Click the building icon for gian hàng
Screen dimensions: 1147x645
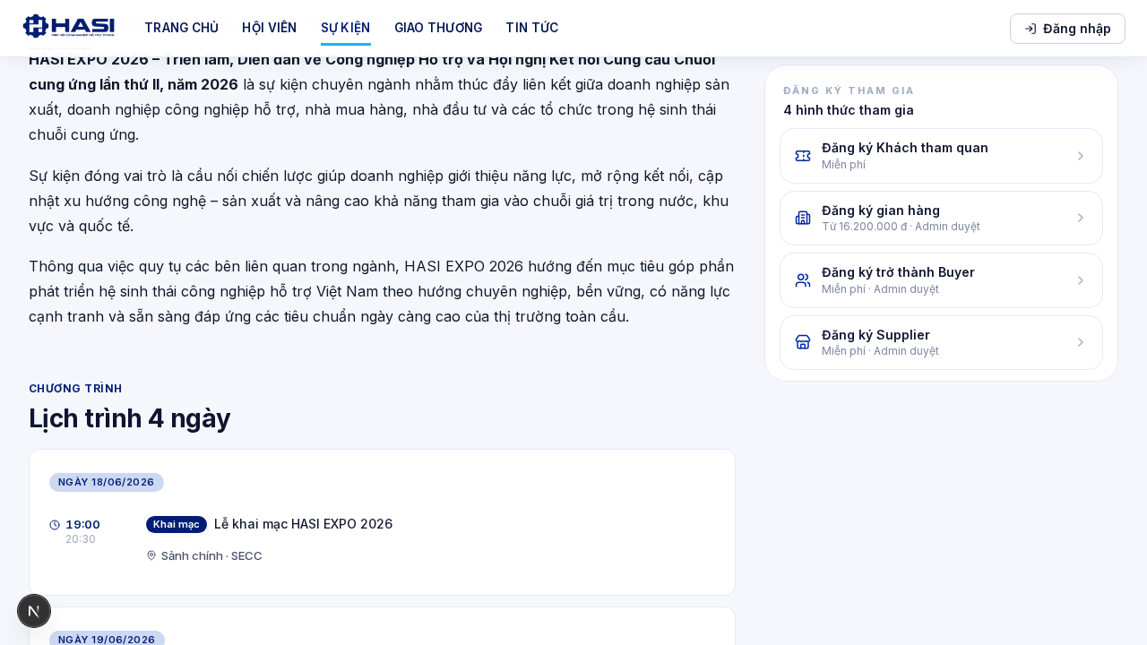point(803,218)
